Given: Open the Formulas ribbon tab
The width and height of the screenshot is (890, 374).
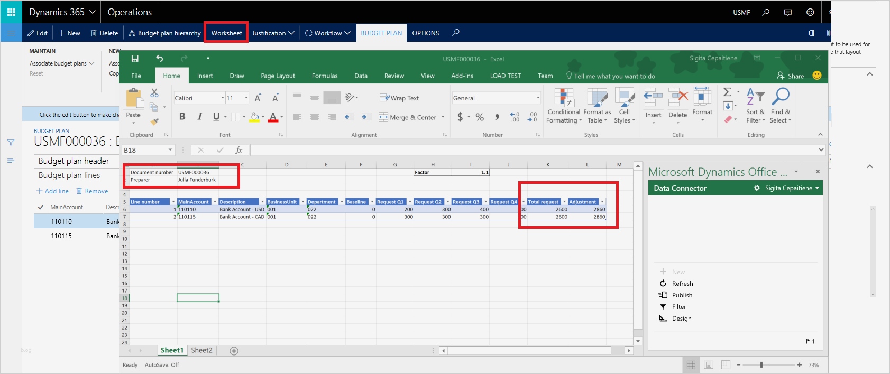Looking at the screenshot, I should pyautogui.click(x=325, y=76).
